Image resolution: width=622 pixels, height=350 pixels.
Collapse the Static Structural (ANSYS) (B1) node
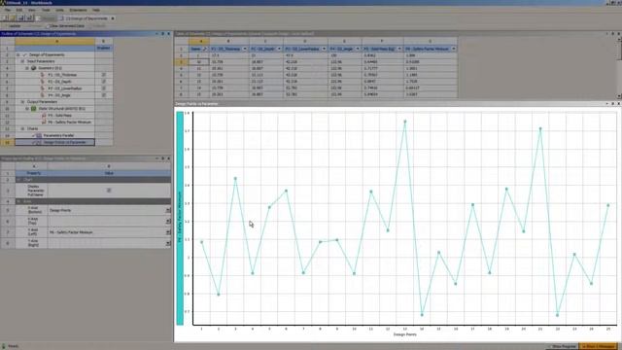[27, 109]
